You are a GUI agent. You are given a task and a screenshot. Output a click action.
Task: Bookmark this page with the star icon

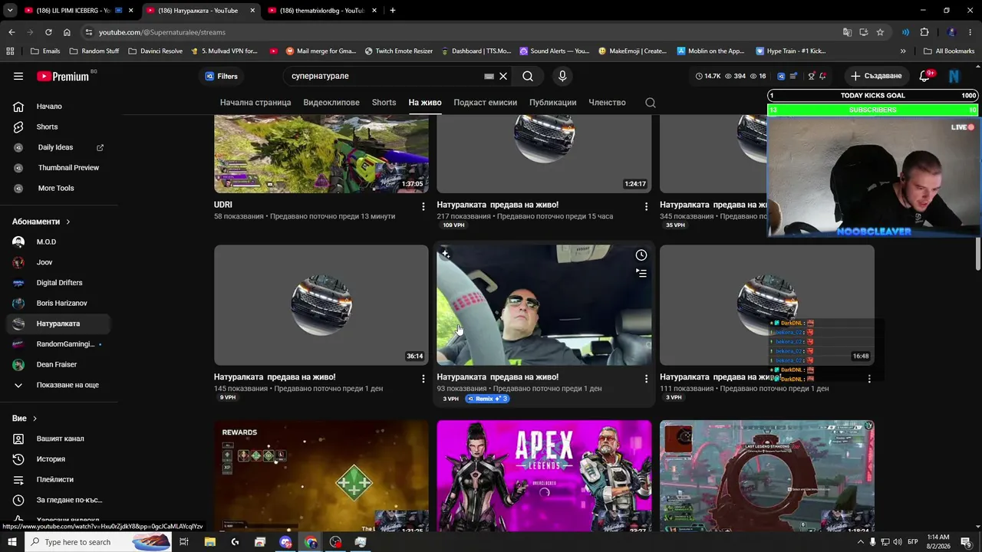click(880, 32)
